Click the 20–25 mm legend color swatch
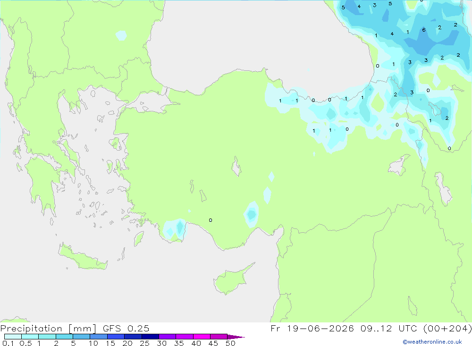This screenshot has height=346, width=472. coord(133,337)
